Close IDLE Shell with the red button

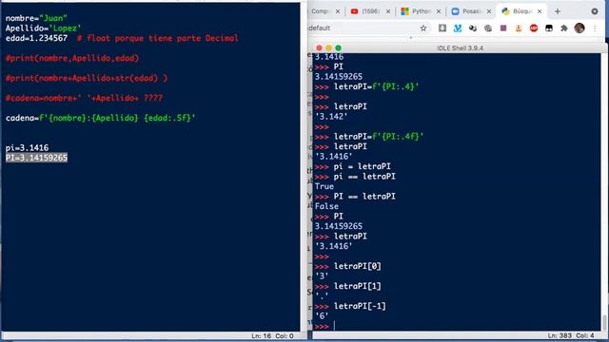pyautogui.click(x=320, y=48)
